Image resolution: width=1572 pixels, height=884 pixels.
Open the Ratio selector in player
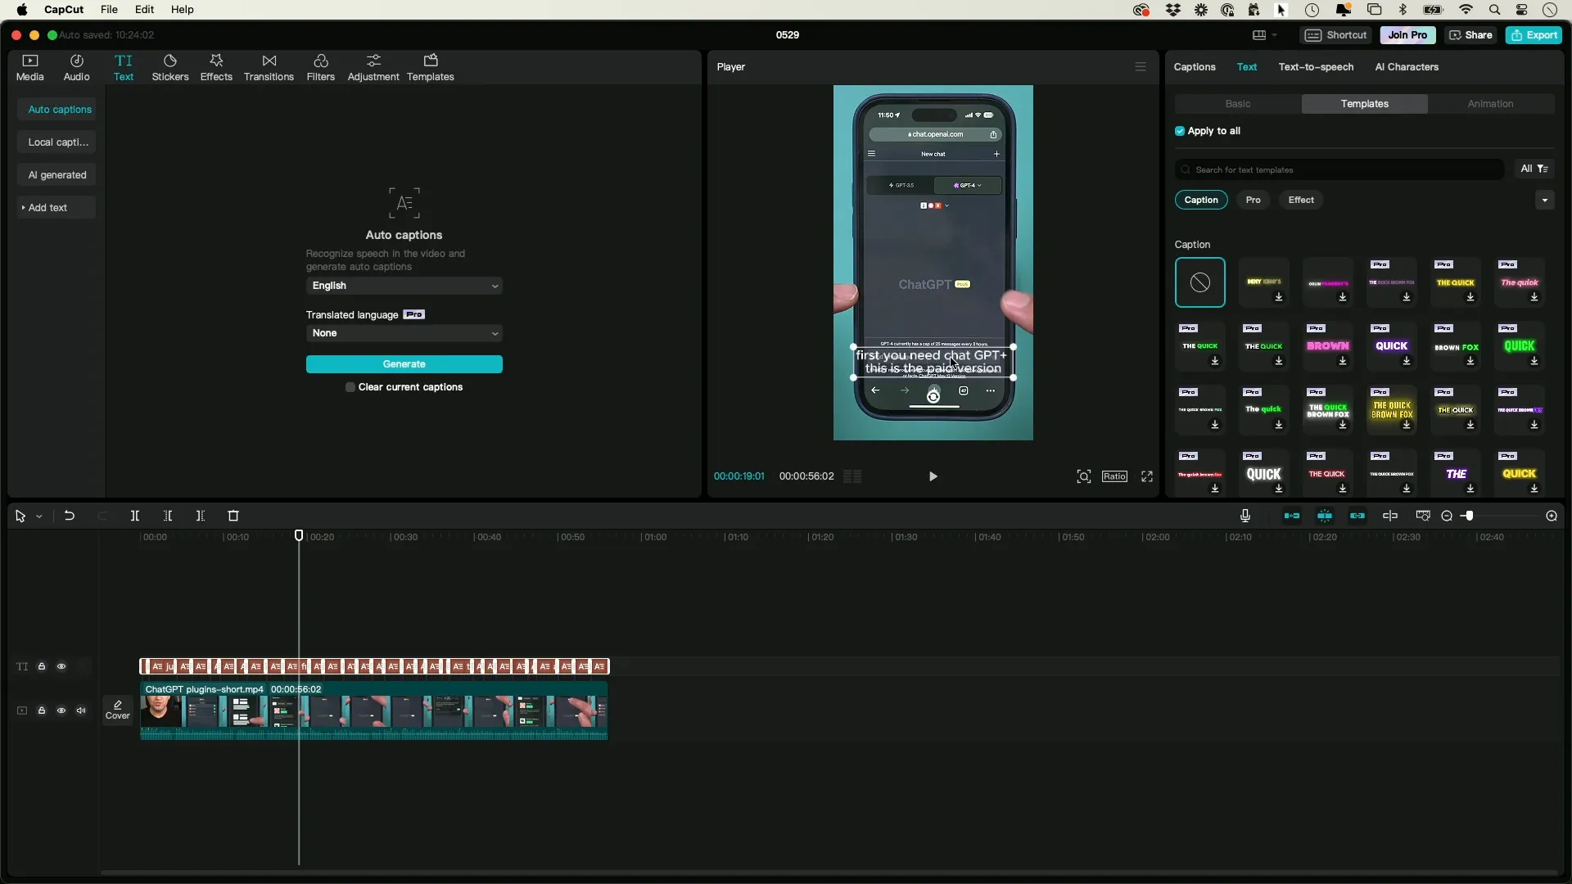point(1114,476)
